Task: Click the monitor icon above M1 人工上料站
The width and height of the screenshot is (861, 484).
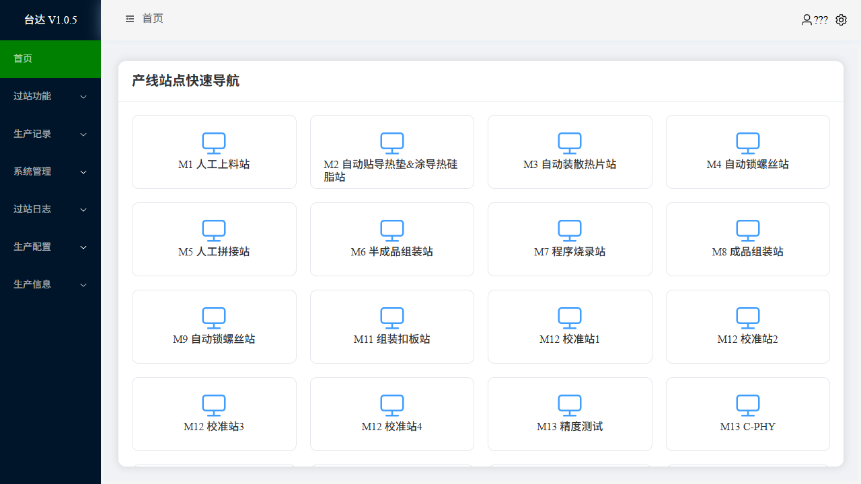Action: tap(214, 143)
